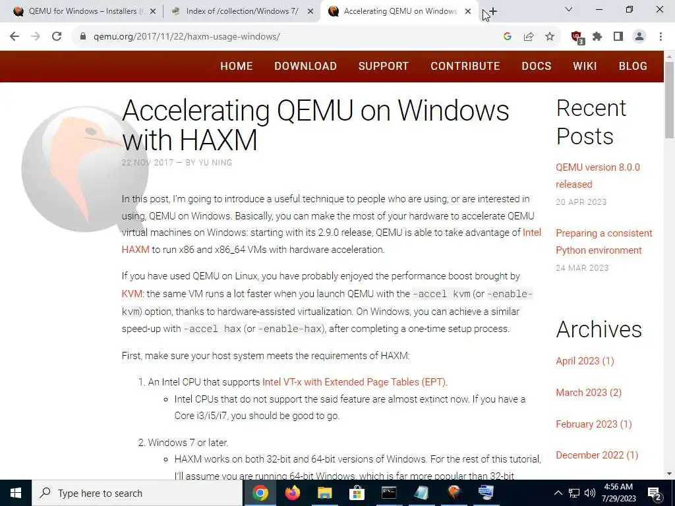Click scrollbar up arrow

pos(670,57)
